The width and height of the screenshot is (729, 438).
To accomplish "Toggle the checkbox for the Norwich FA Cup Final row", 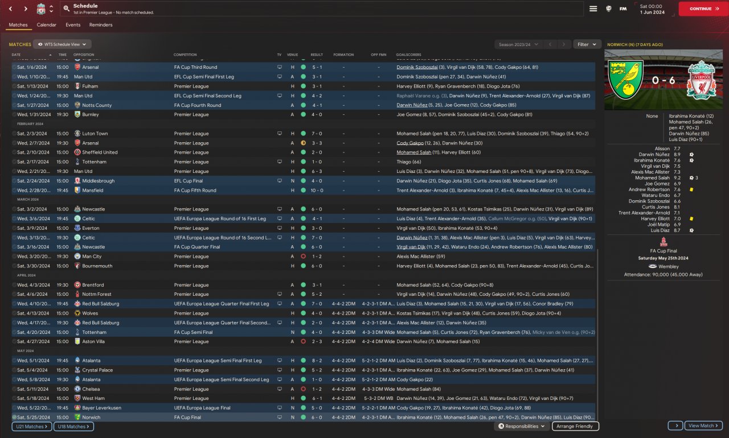I will [x=14, y=418].
